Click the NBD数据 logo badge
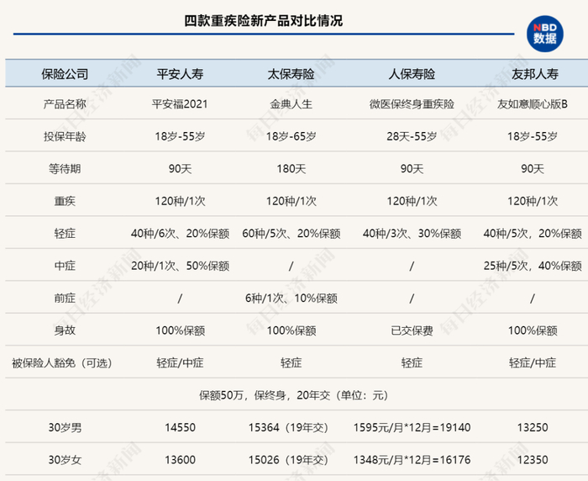The height and width of the screenshot is (481, 588). pos(545,34)
